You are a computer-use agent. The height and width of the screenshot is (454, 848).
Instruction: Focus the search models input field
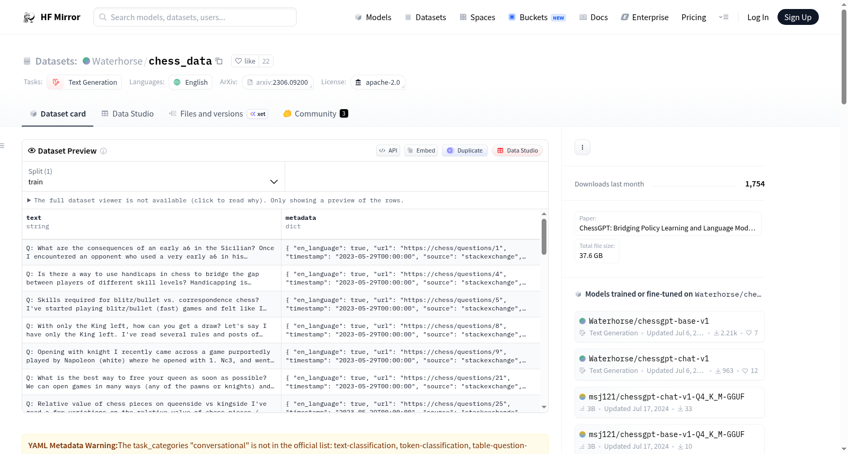click(195, 17)
